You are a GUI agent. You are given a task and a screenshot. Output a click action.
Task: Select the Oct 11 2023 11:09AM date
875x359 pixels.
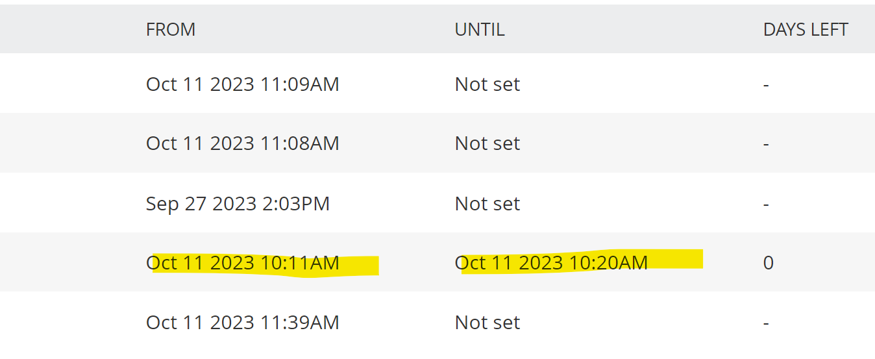pos(242,84)
